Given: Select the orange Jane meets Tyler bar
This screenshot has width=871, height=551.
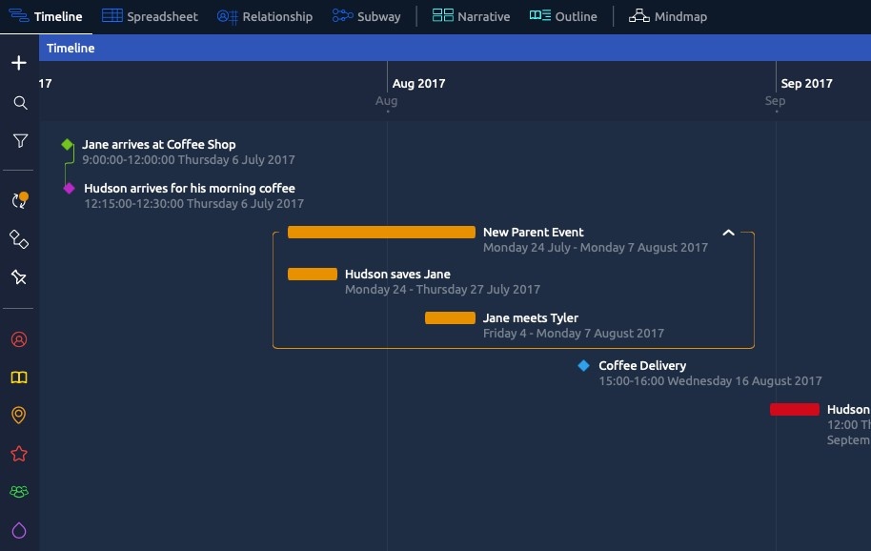Looking at the screenshot, I should click(x=450, y=317).
